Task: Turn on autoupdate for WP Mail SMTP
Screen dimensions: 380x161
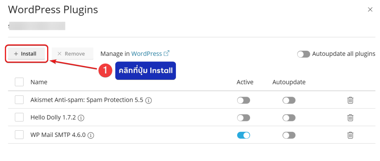Action: (x=289, y=135)
